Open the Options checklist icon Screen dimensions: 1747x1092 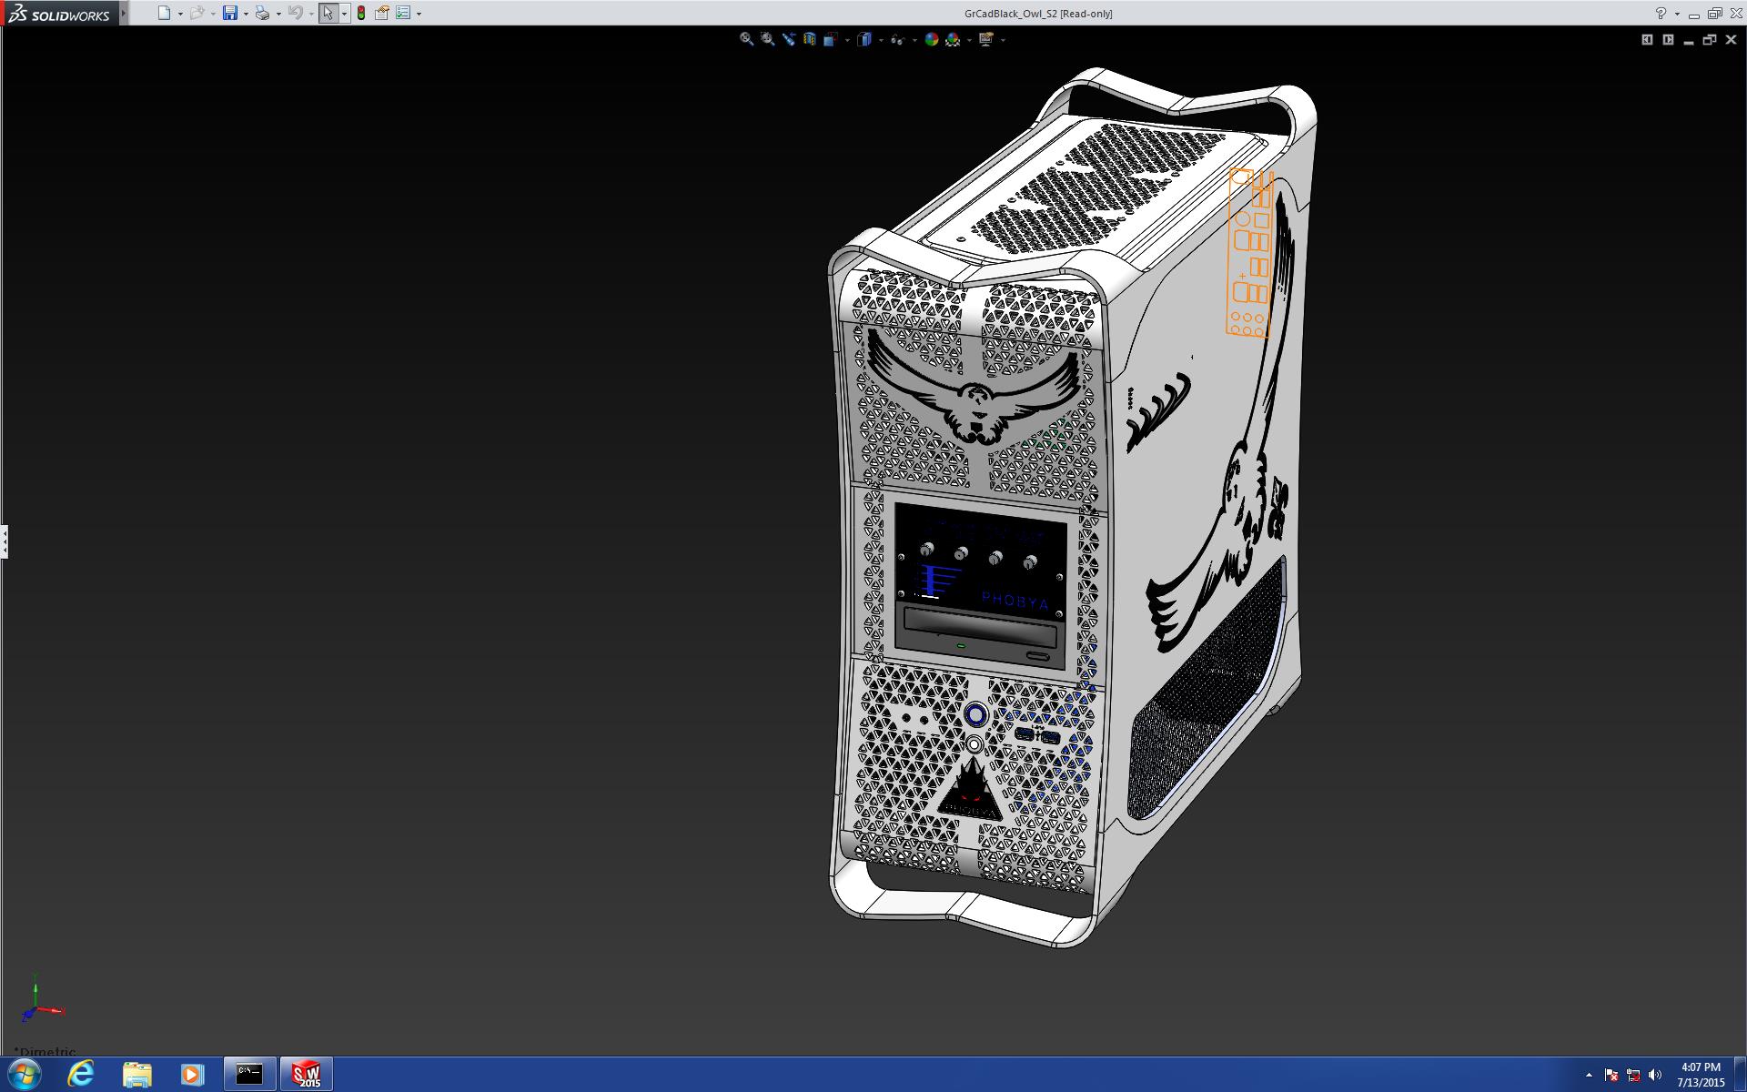(403, 13)
